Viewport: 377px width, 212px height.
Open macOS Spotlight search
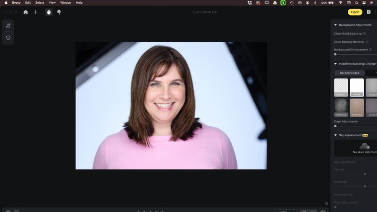(357, 3)
